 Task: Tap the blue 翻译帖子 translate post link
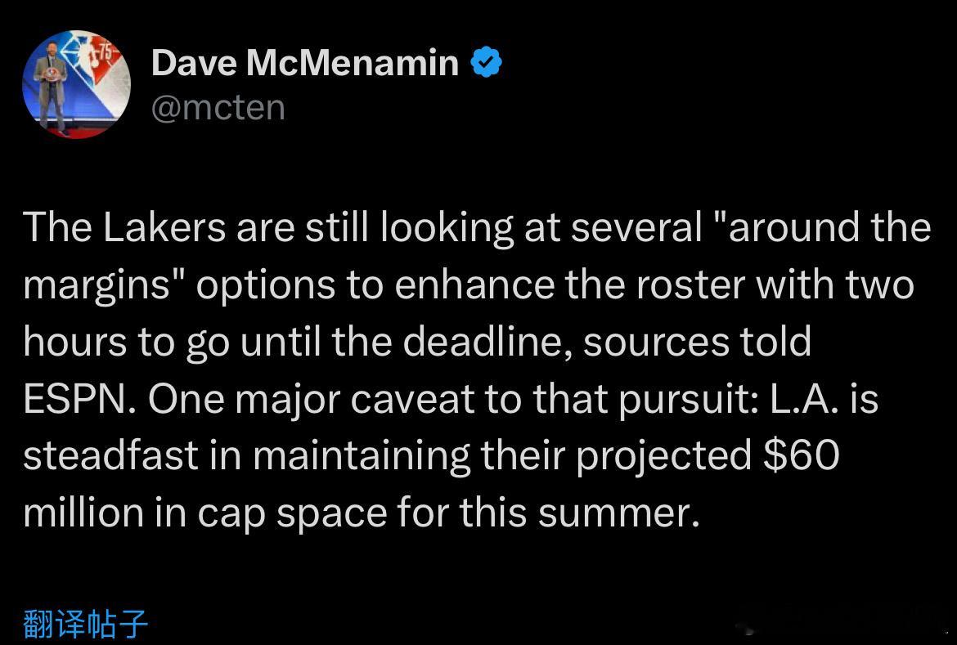(x=85, y=623)
